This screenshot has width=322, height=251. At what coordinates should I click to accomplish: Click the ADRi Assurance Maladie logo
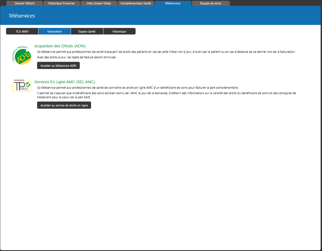click(22, 56)
